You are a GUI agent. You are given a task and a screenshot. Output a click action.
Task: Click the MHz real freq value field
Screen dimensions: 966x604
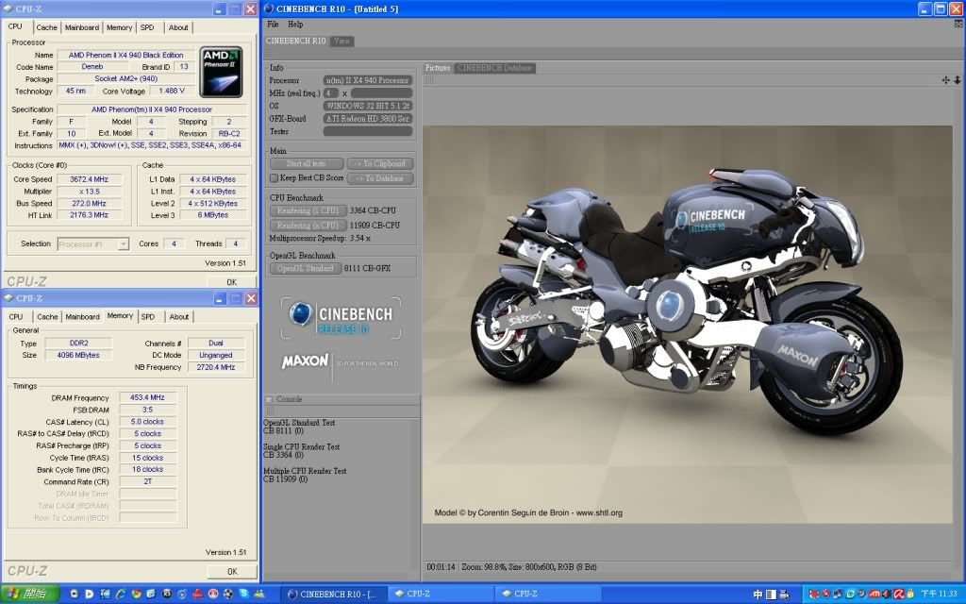click(381, 93)
